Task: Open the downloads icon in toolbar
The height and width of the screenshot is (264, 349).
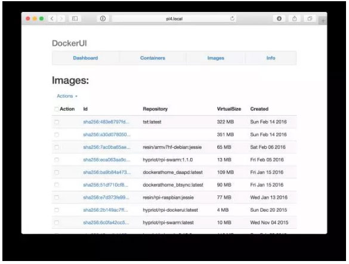Action: click(x=279, y=18)
